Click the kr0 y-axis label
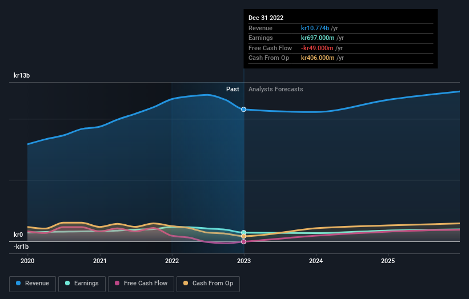This screenshot has width=469, height=299. click(x=18, y=235)
